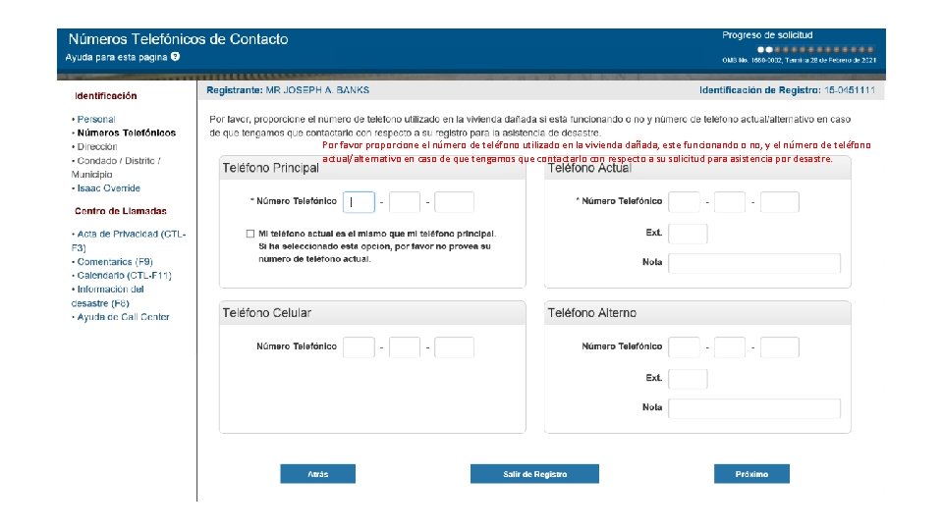The width and height of the screenshot is (943, 530).
Task: Click the Progreso de solicitud progress dots
Action: (x=815, y=49)
